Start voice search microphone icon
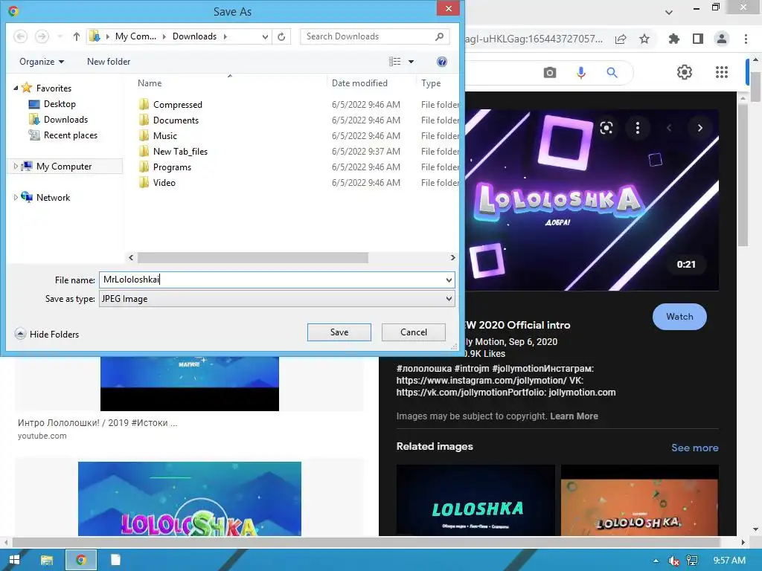 (x=580, y=73)
